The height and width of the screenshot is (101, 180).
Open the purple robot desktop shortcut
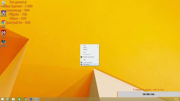(x=4, y=13)
